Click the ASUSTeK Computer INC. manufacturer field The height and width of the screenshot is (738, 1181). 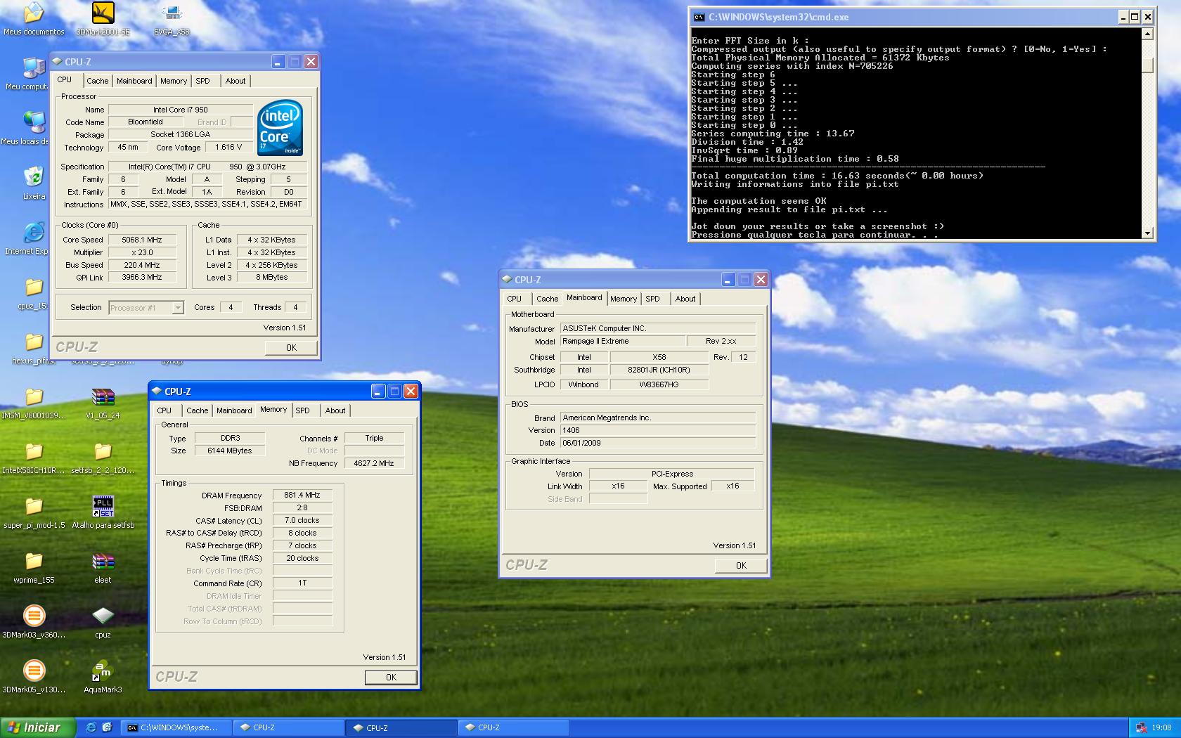coord(658,329)
